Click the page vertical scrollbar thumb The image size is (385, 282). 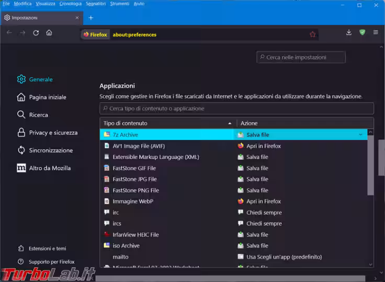[x=381, y=157]
